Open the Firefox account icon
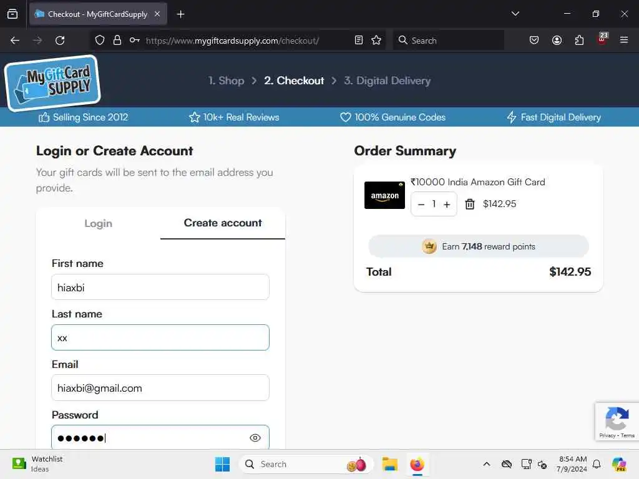Viewport: 639px width, 479px height. click(557, 41)
